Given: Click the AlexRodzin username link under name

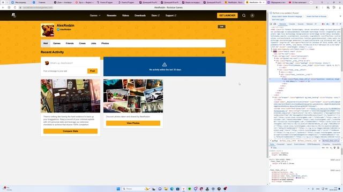Looking at the screenshot, I should (65, 29).
